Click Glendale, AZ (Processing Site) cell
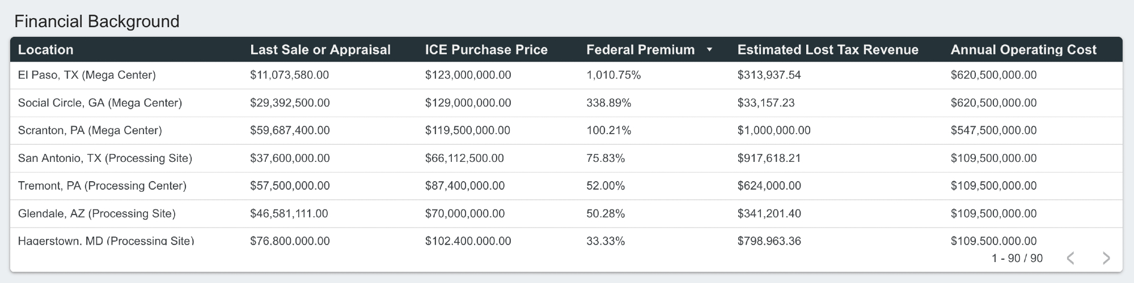The width and height of the screenshot is (1134, 283). click(x=97, y=214)
